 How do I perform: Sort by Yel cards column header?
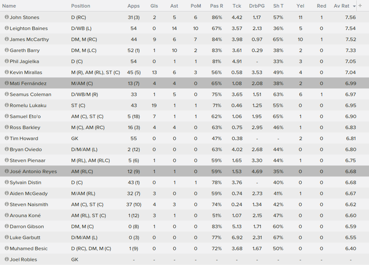(x=300, y=6)
